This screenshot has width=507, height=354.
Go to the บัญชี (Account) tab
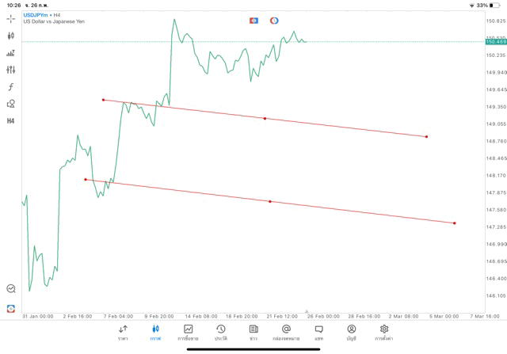click(x=351, y=332)
